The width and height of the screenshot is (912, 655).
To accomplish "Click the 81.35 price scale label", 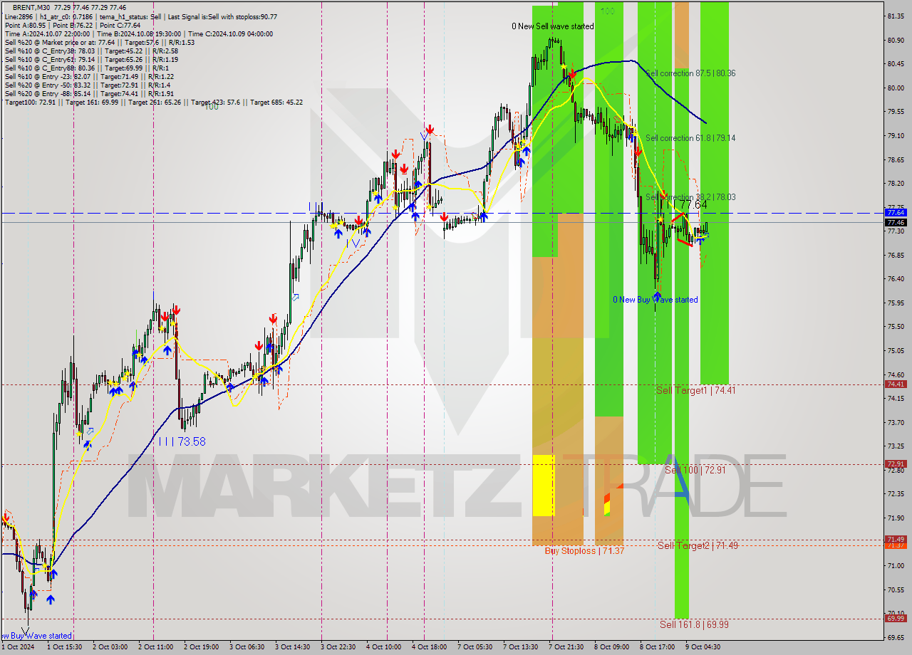I will tap(896, 16).
